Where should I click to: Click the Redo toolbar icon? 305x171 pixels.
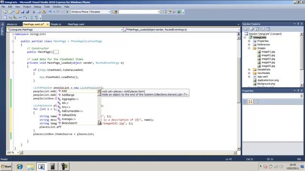(58, 12)
